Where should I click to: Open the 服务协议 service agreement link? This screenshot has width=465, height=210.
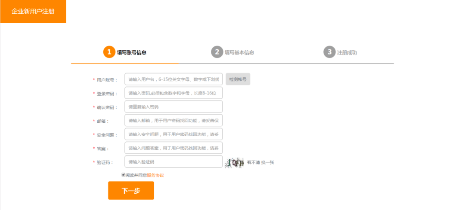[155, 175]
